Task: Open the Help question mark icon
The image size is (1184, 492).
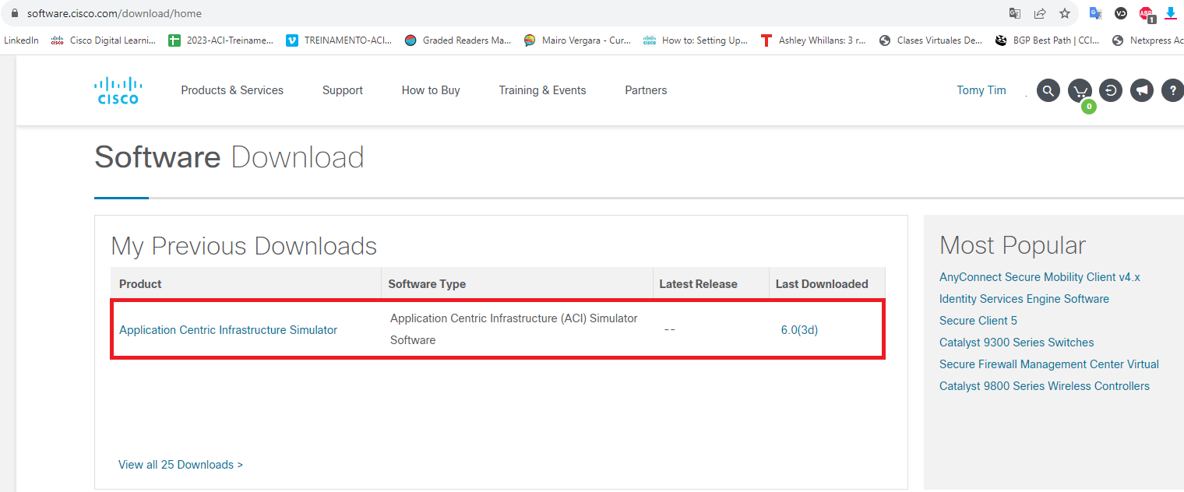Action: pyautogui.click(x=1172, y=90)
